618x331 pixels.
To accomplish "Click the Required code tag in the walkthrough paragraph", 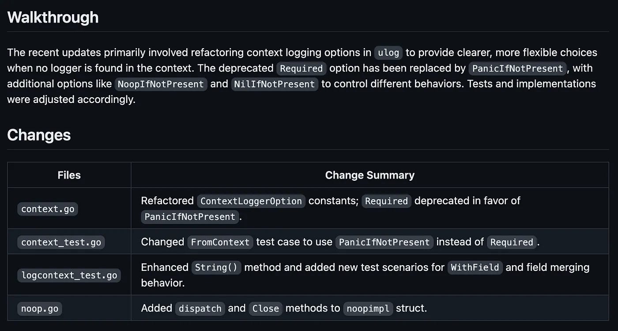I will 301,68.
